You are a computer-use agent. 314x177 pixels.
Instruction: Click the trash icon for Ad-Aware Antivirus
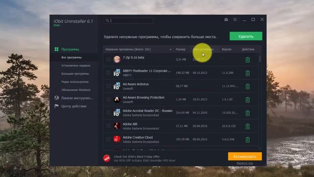coord(247,87)
